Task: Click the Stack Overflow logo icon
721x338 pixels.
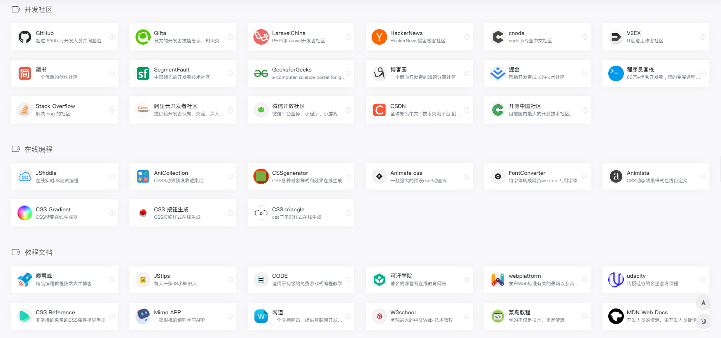Action: (25, 110)
